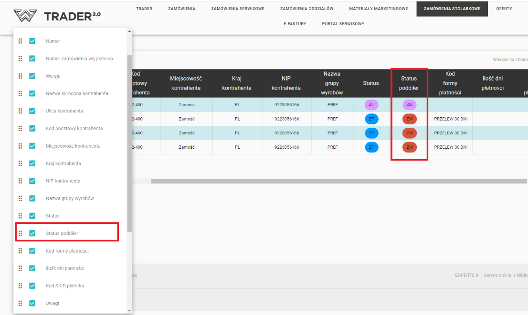Open the Serwis online footer link
This screenshot has width=528, height=315.
(497, 275)
